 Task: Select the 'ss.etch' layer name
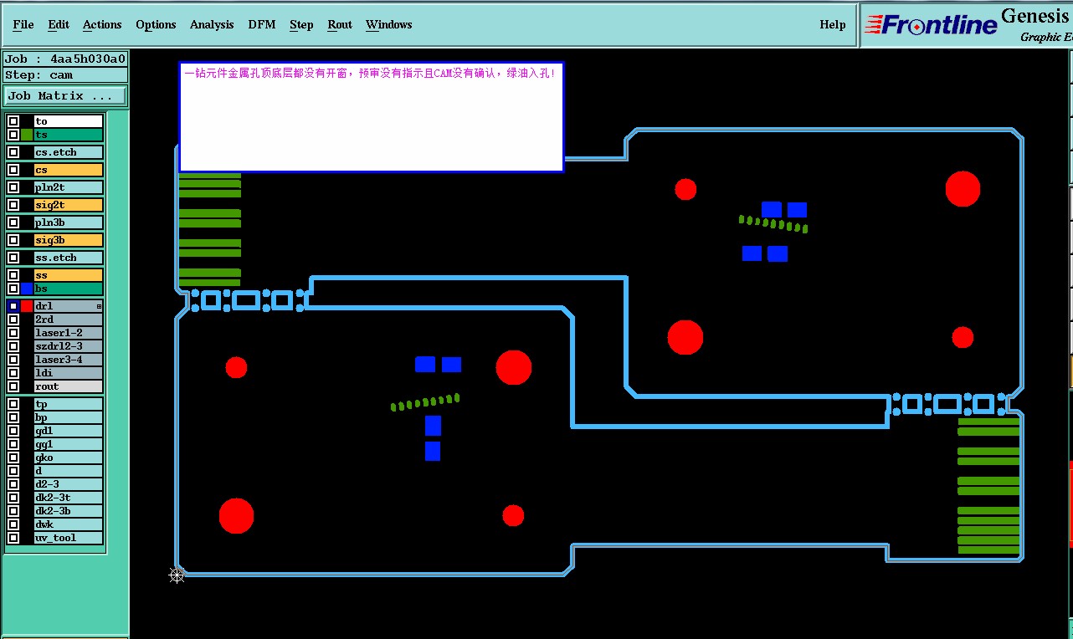point(69,258)
